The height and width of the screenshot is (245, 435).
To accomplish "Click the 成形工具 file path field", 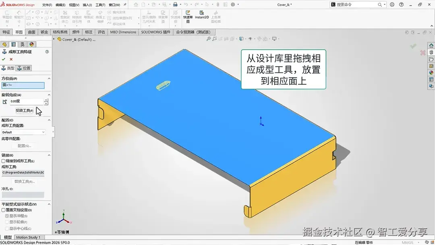I will [x=23, y=172].
